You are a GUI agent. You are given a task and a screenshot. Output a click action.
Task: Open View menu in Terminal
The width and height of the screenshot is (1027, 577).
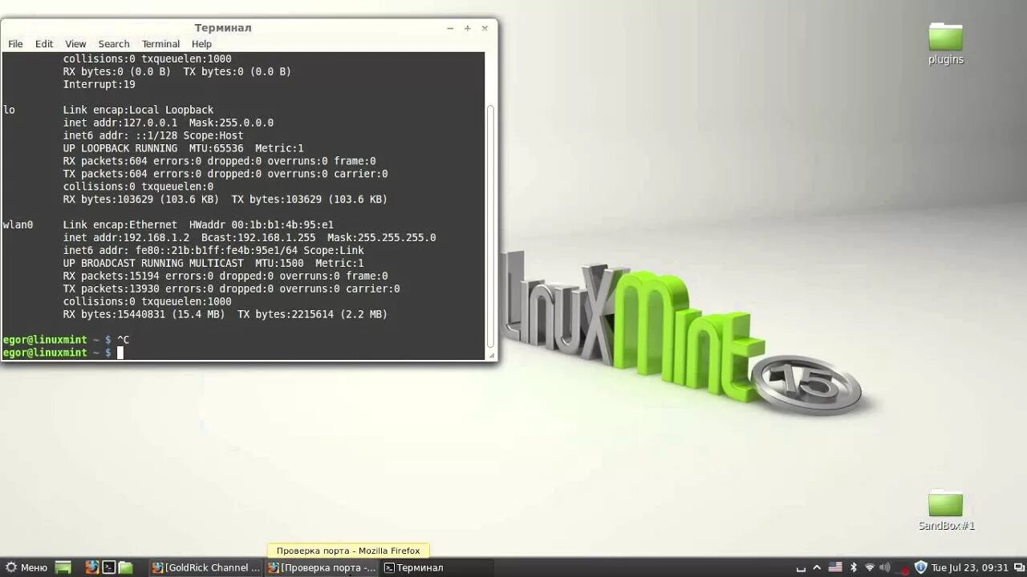tap(75, 44)
